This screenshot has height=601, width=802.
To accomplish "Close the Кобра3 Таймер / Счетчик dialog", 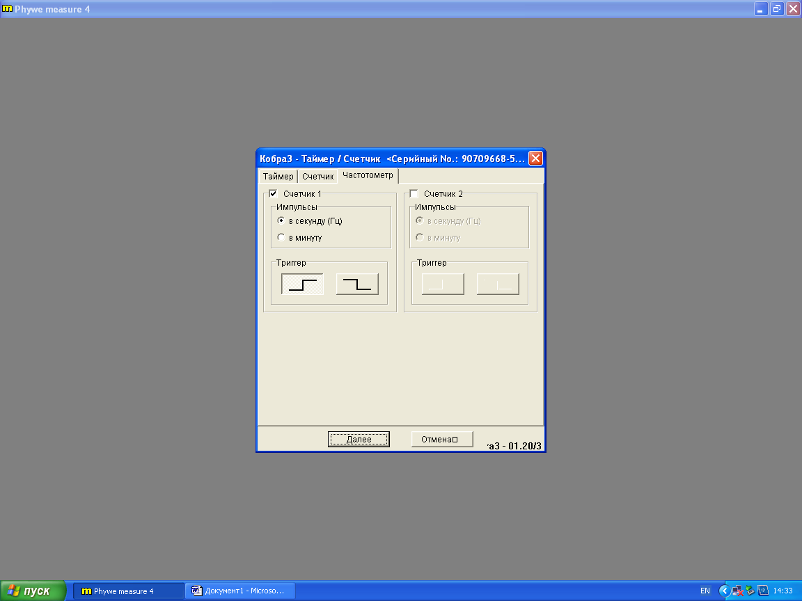I will click(535, 159).
